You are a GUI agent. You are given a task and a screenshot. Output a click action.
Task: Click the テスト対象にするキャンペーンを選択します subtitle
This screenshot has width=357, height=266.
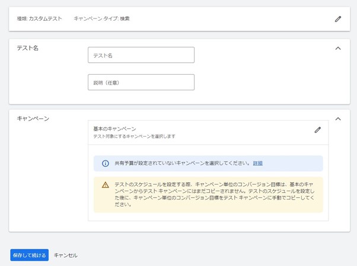coord(134,137)
